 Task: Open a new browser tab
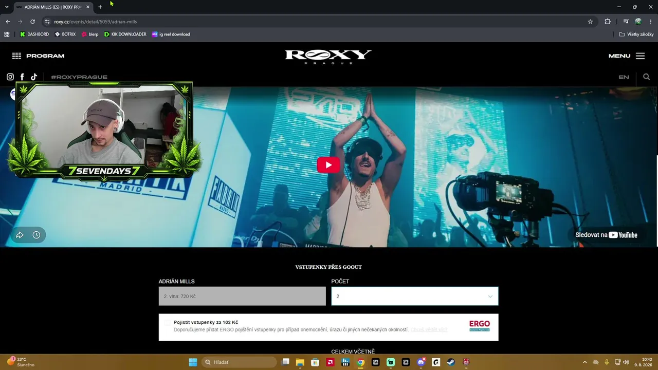(100, 7)
